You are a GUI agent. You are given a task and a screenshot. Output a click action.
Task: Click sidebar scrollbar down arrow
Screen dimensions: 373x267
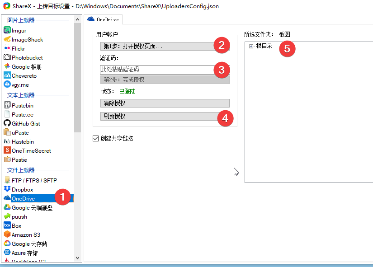[78, 258]
